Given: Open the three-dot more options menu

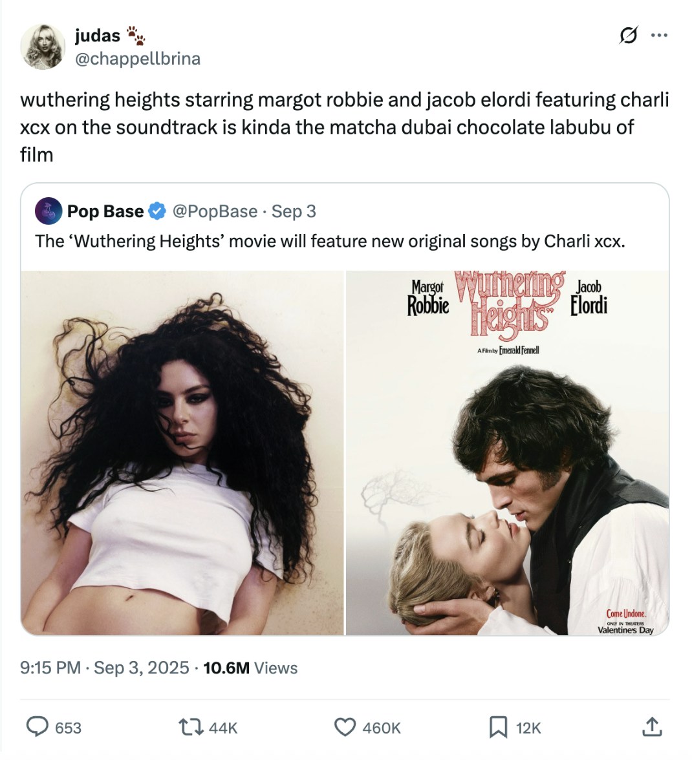Looking at the screenshot, I should (x=659, y=36).
